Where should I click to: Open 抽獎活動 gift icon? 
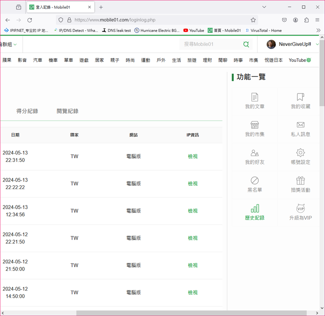[x=300, y=180]
